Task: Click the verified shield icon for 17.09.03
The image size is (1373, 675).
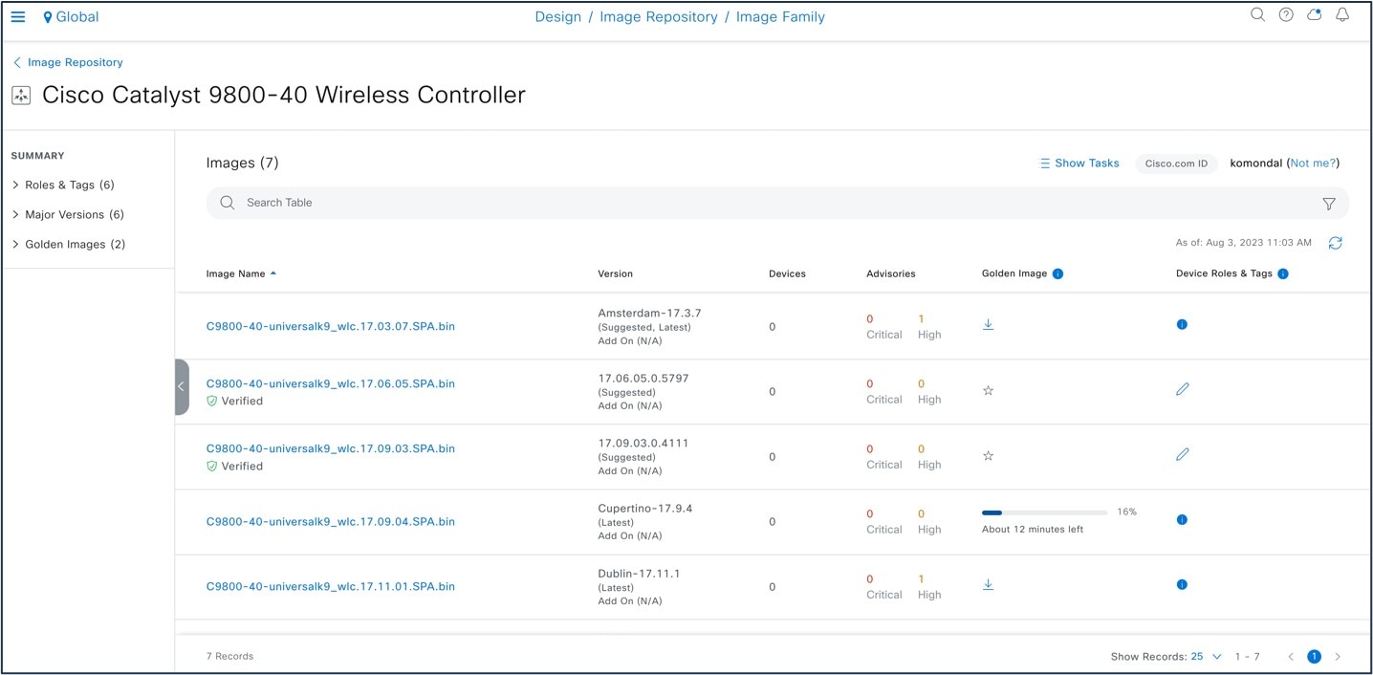Action: [x=212, y=467]
